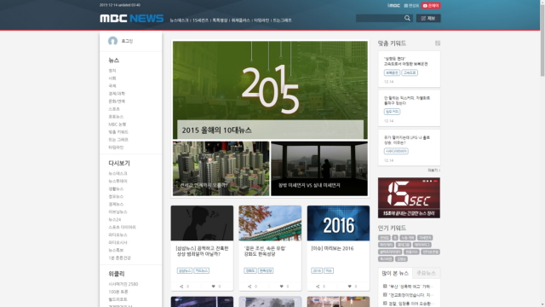This screenshot has height=307, width=545.
Task: Click heart icon under the 한옥성당 card
Action: (x=282, y=287)
